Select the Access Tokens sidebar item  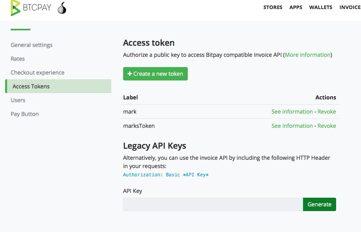point(58,86)
